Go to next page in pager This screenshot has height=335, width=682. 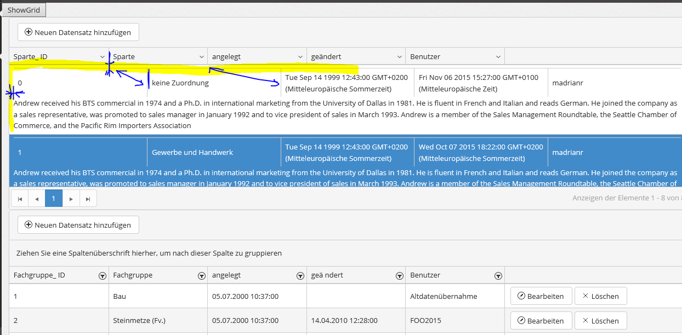[71, 199]
